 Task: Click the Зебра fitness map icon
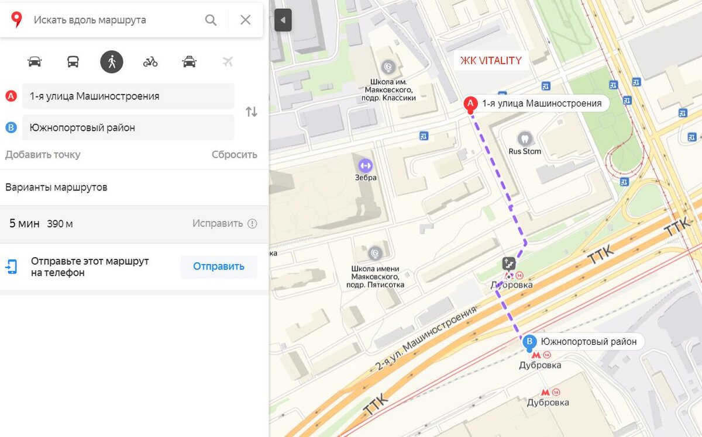tap(366, 165)
